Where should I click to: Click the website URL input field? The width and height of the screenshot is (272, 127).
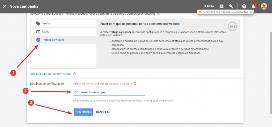click(x=112, y=92)
